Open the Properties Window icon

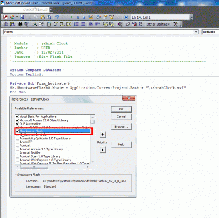(105, 17)
